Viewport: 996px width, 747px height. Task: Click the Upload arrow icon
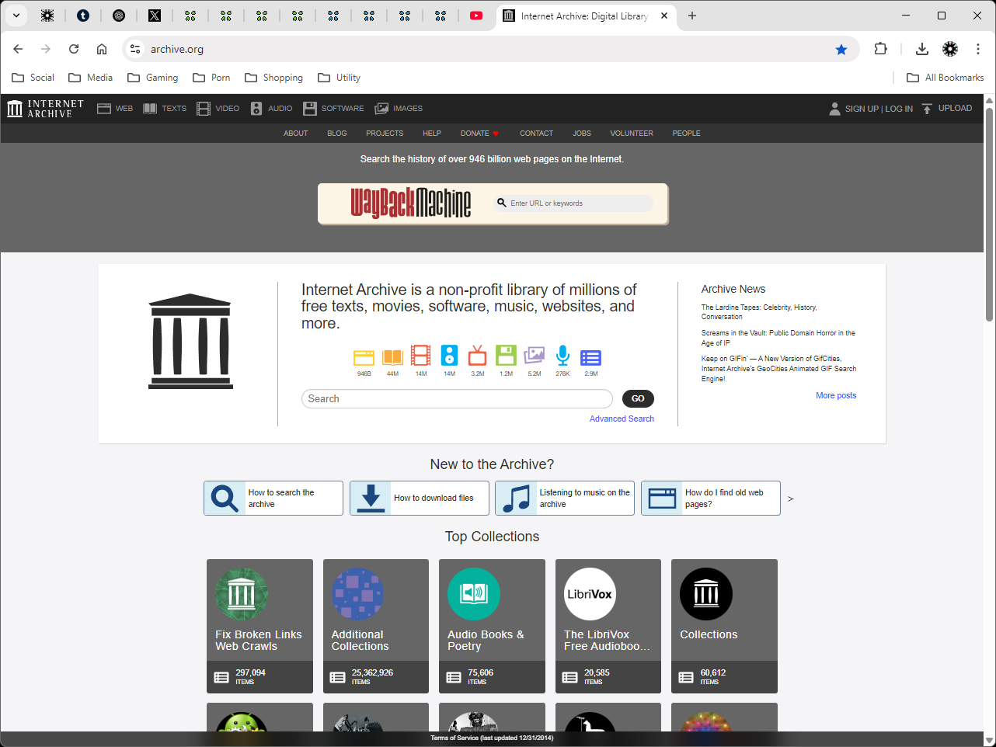[927, 109]
